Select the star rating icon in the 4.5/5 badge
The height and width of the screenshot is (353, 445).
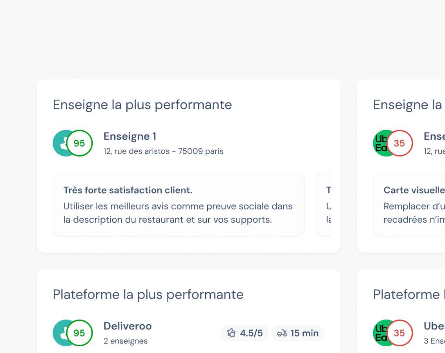tap(231, 333)
